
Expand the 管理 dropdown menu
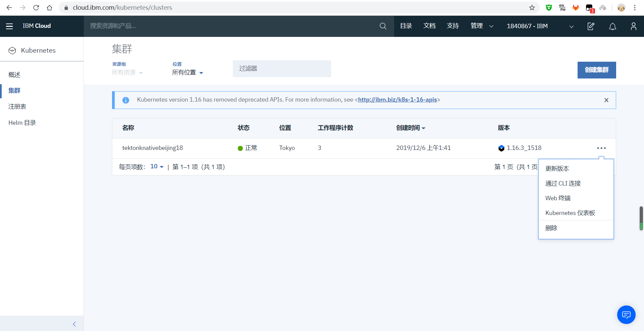click(482, 26)
